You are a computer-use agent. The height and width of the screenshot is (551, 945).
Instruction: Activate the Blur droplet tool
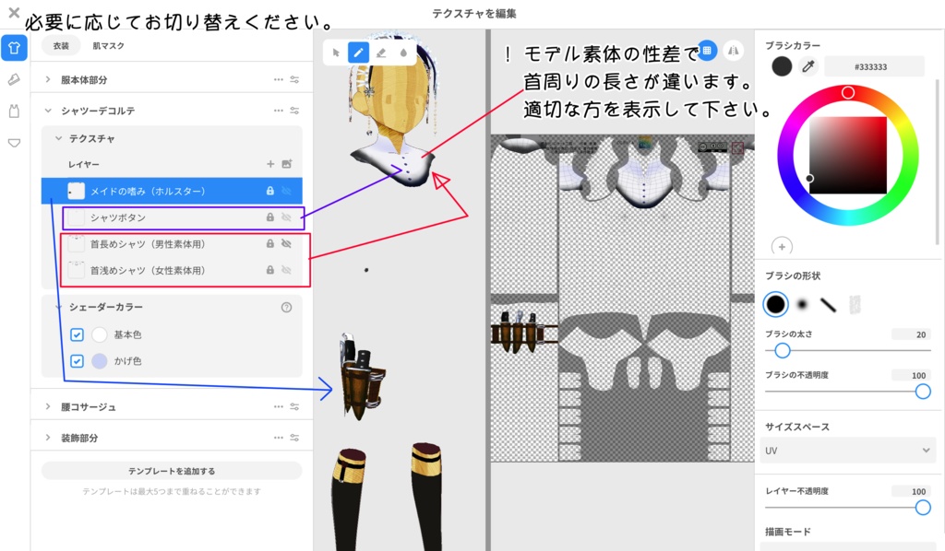pos(403,52)
